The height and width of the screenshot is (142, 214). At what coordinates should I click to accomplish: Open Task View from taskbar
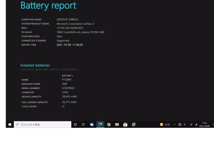point(83,125)
